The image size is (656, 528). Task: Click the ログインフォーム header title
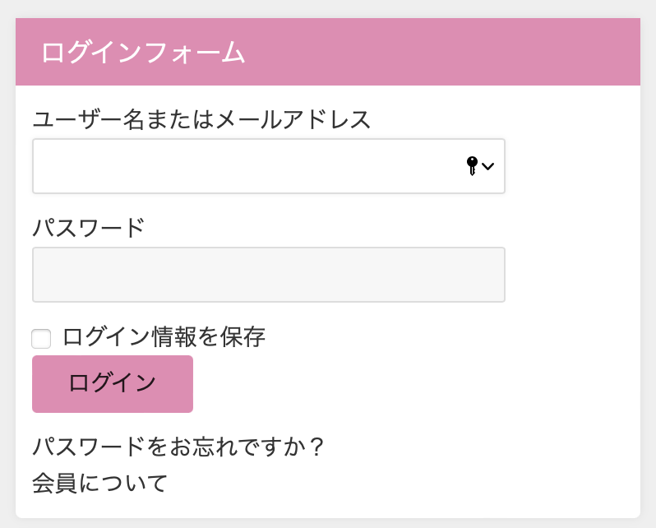tap(143, 53)
